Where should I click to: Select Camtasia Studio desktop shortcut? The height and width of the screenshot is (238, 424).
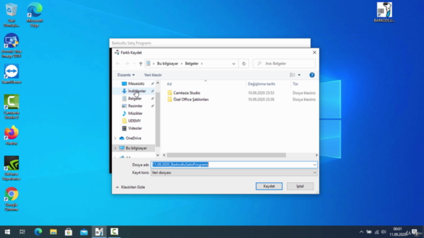tap(11, 106)
